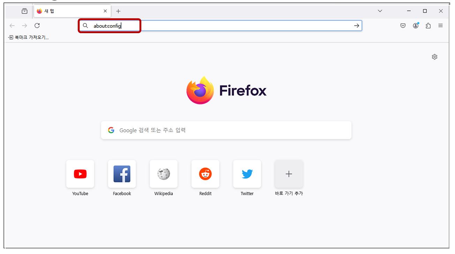
Task: Minimize the Firefox window
Action: click(409, 11)
